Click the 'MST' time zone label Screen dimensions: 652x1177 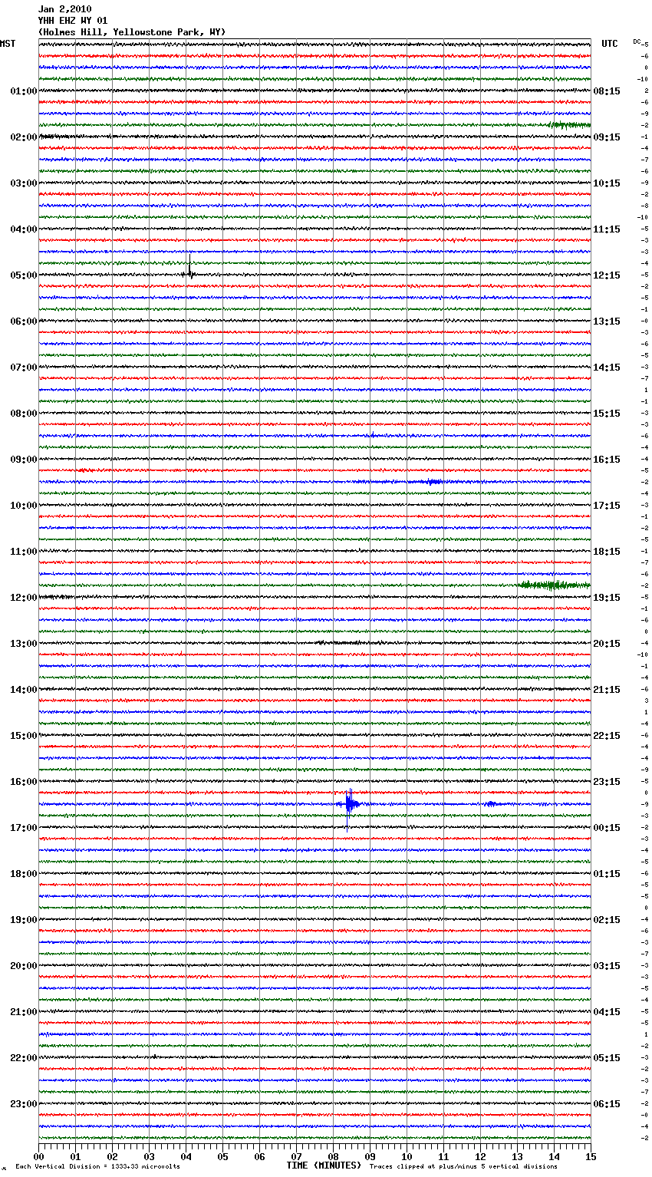pyautogui.click(x=8, y=44)
